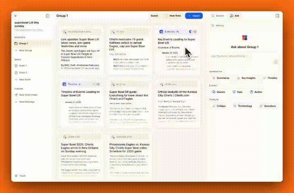This screenshot has width=294, height=193.
Task: Extract Data
Action: [x=237, y=92]
